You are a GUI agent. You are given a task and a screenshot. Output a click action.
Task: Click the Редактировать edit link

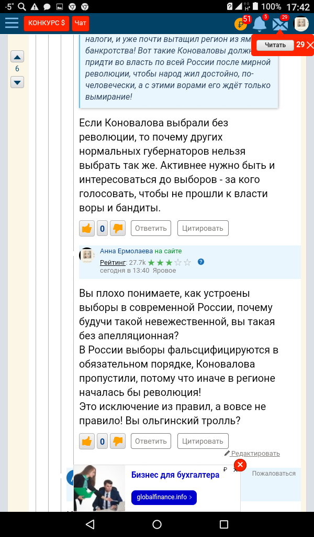pyautogui.click(x=255, y=453)
